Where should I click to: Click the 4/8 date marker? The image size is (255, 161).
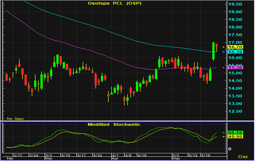pyautogui.click(x=128, y=155)
